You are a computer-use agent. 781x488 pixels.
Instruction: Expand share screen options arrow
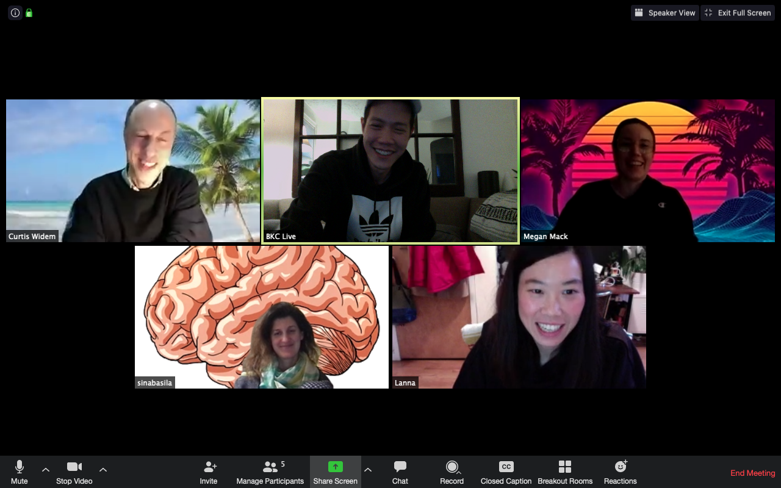click(368, 469)
